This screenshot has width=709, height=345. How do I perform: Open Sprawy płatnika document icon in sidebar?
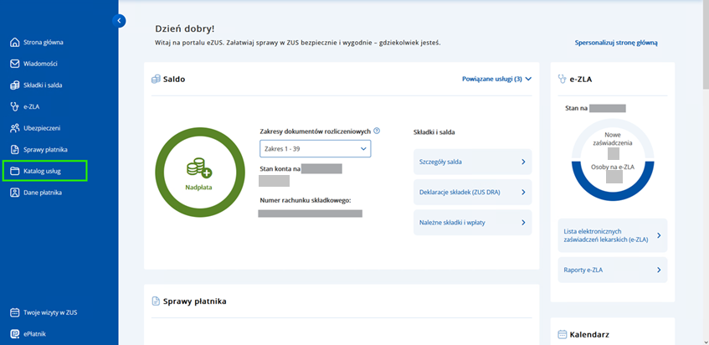click(15, 150)
